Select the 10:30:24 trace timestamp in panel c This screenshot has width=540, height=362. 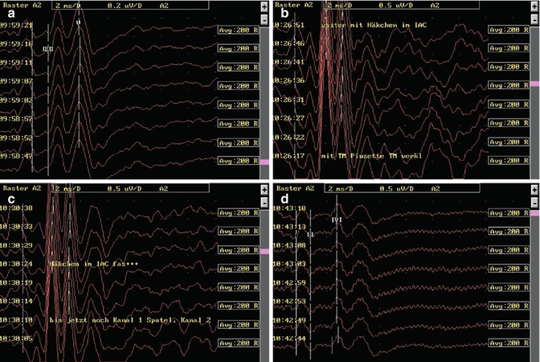pyautogui.click(x=17, y=264)
